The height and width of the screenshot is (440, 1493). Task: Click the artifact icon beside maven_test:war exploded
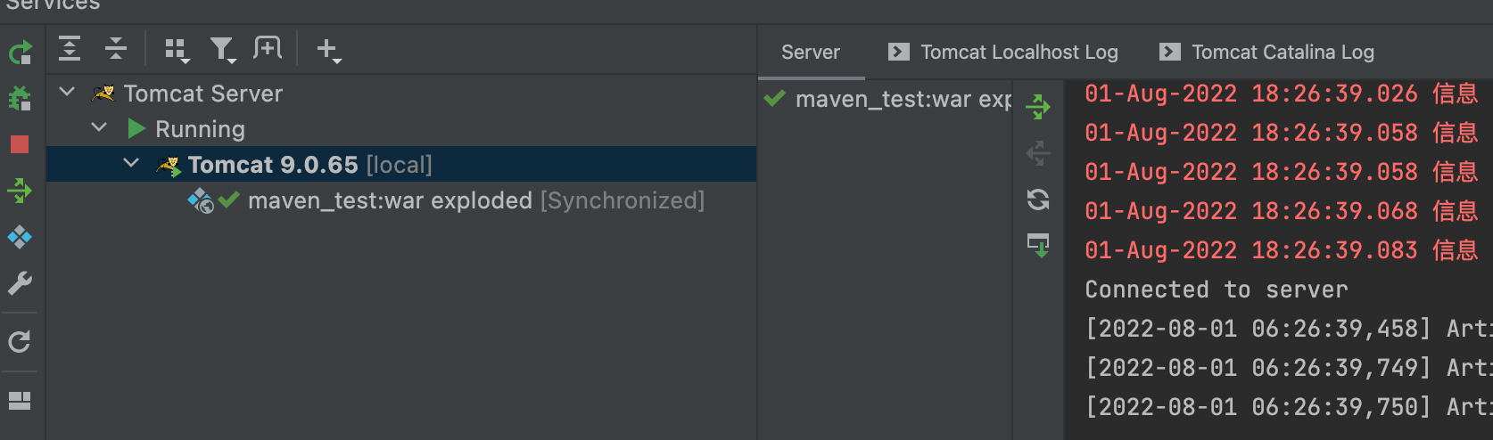(x=201, y=201)
